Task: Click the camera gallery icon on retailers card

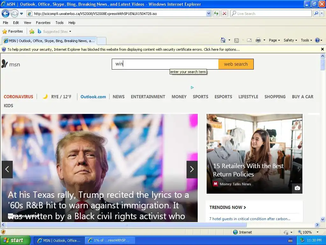Action: [297, 188]
